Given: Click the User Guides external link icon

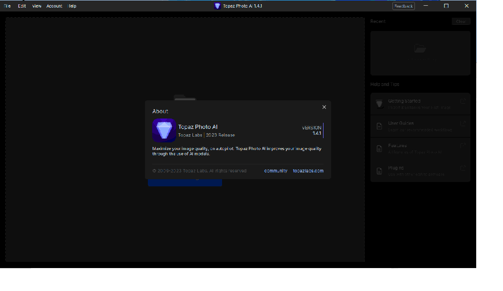Looking at the screenshot, I should point(463,123).
